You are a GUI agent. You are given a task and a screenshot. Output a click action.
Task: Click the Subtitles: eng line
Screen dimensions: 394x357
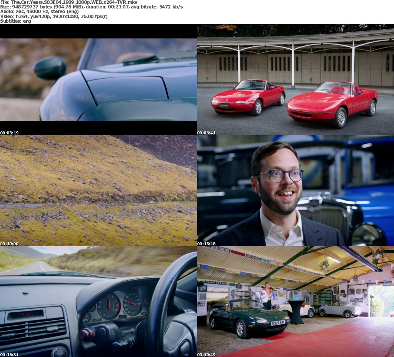click(16, 21)
